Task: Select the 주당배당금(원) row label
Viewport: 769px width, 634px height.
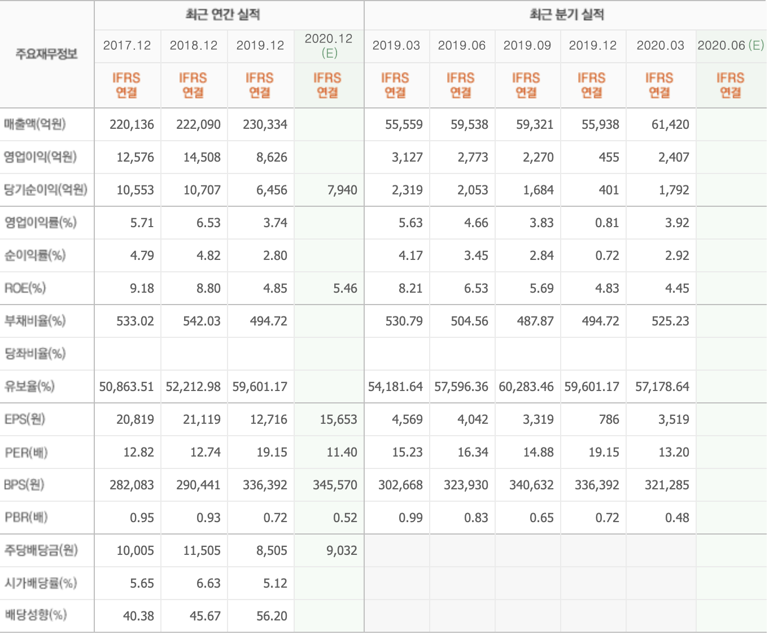Action: [41, 550]
